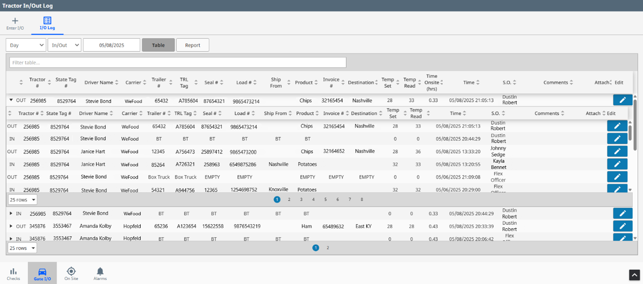
Task: Click the up-chevron icon at the bottom right
Action: 634,275
